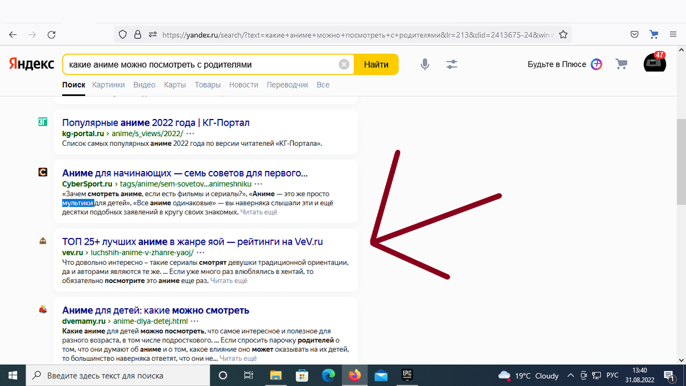Switch to the Картинки tab
Screen dimensions: 686x386
[108, 85]
